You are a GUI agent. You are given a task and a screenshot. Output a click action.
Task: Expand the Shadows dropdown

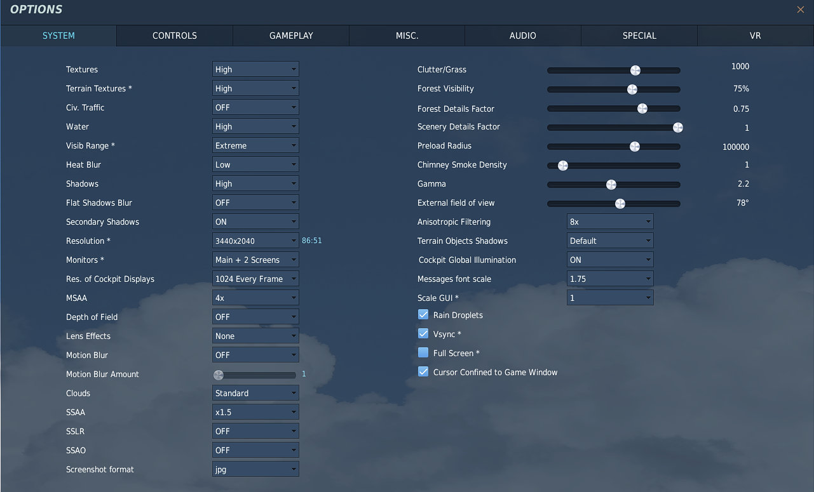[x=255, y=183]
